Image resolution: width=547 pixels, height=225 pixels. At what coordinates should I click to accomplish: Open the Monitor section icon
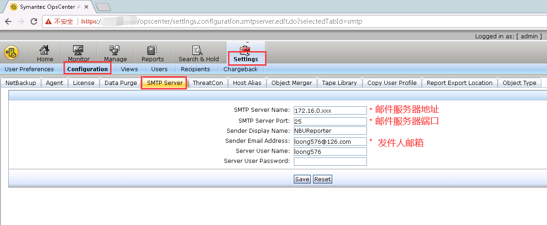point(78,50)
